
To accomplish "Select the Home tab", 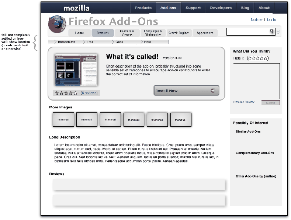I will [x=79, y=33].
